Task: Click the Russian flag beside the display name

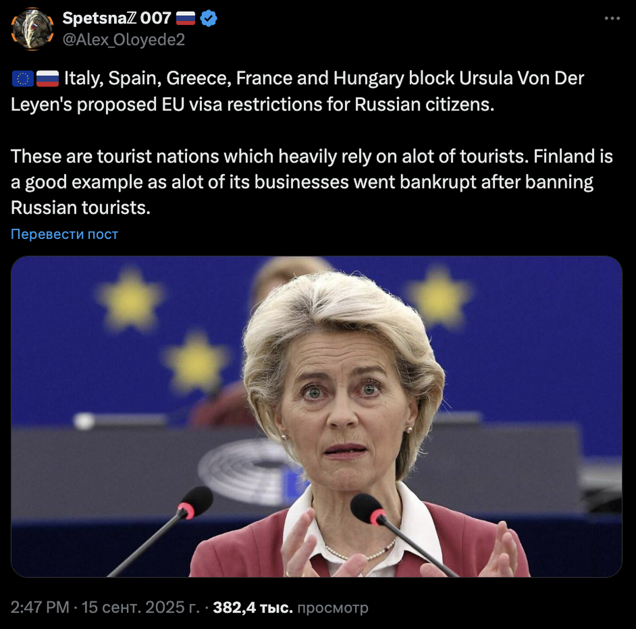Action: (185, 19)
